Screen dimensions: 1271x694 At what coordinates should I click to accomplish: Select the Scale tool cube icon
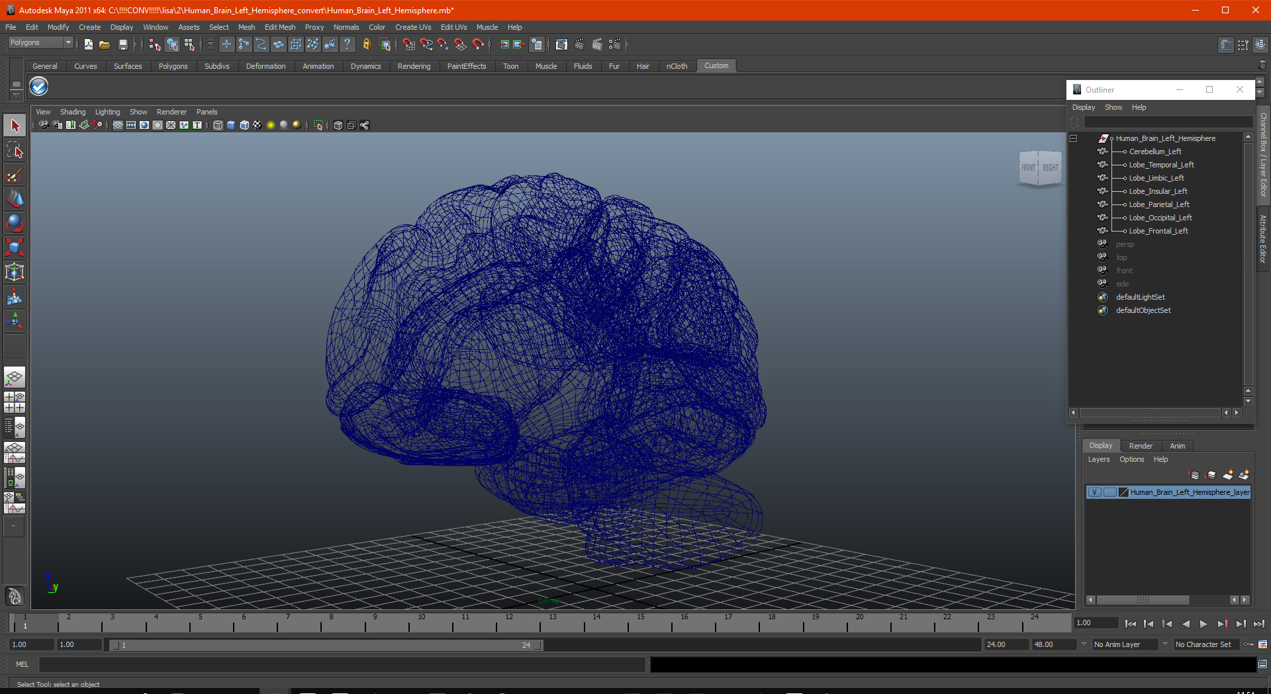15,248
